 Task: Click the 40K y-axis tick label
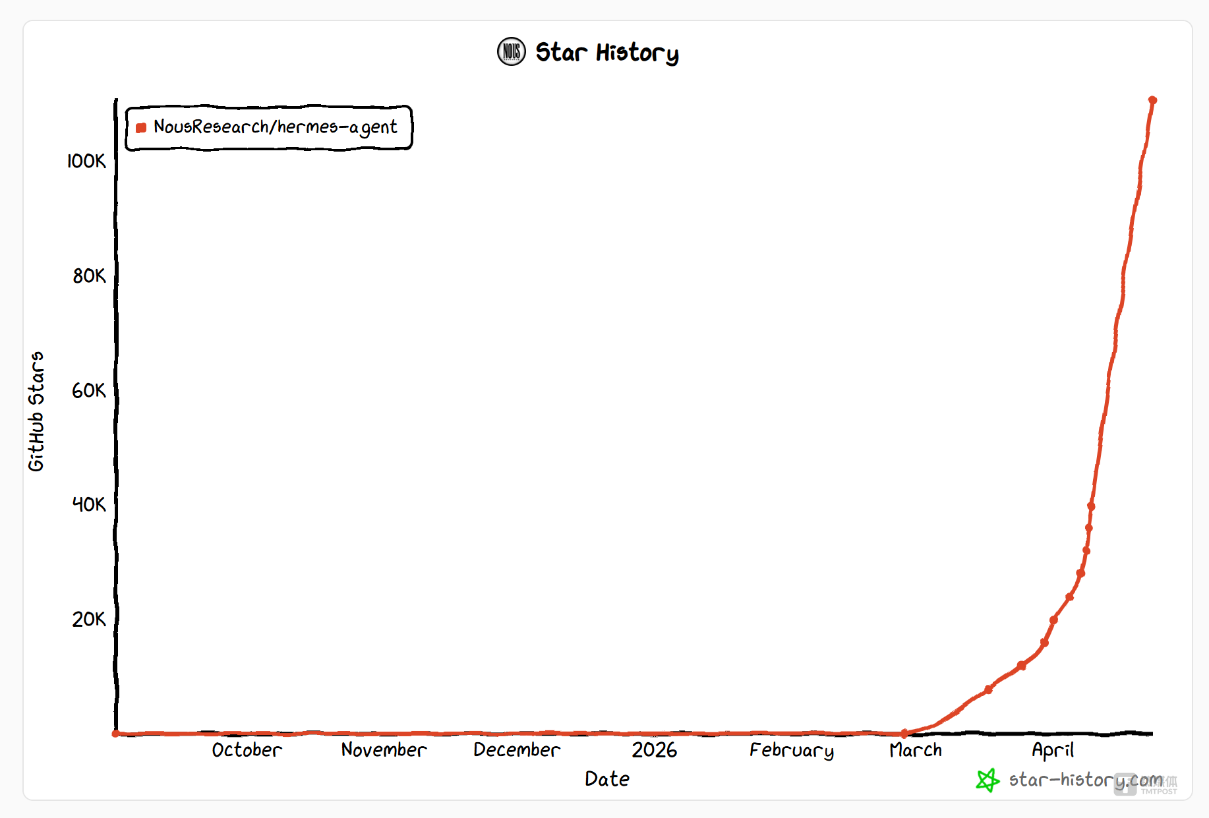click(x=89, y=505)
